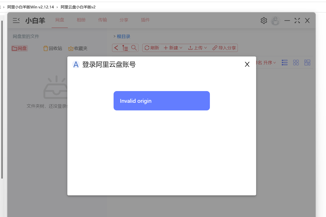Open the 回收站 recycle bin
This screenshot has height=217, width=326.
pyautogui.click(x=53, y=48)
